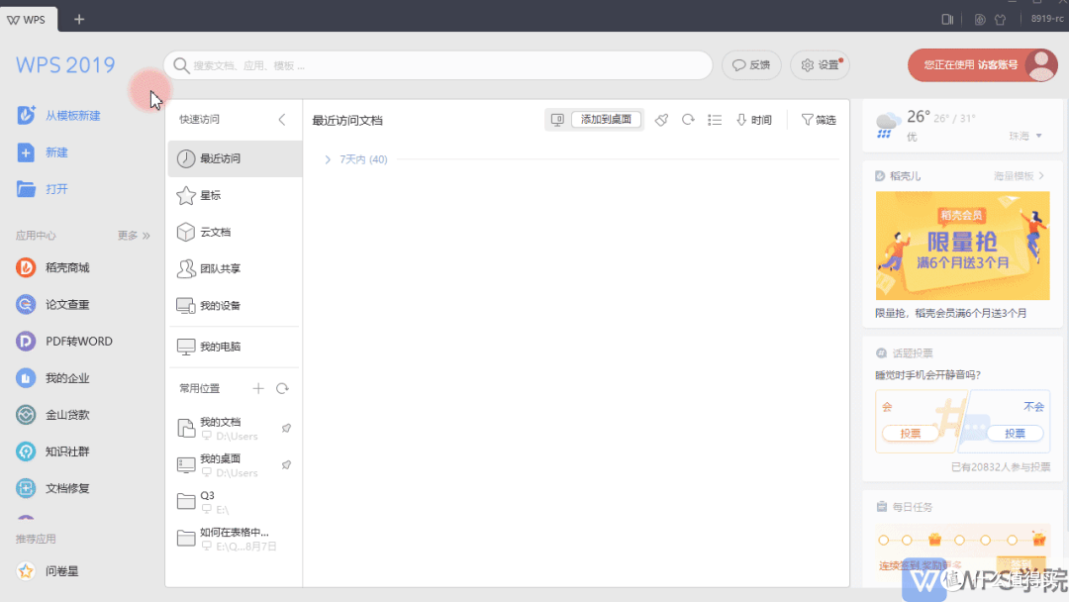Image resolution: width=1069 pixels, height=602 pixels.
Task: Open 设置 settings button
Action: click(x=821, y=65)
